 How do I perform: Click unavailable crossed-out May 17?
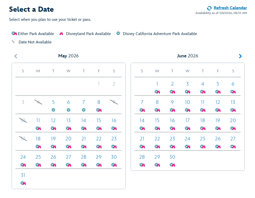coord(23,139)
